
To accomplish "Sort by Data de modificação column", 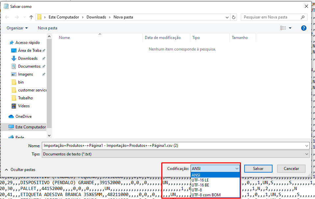I will click(163, 38).
